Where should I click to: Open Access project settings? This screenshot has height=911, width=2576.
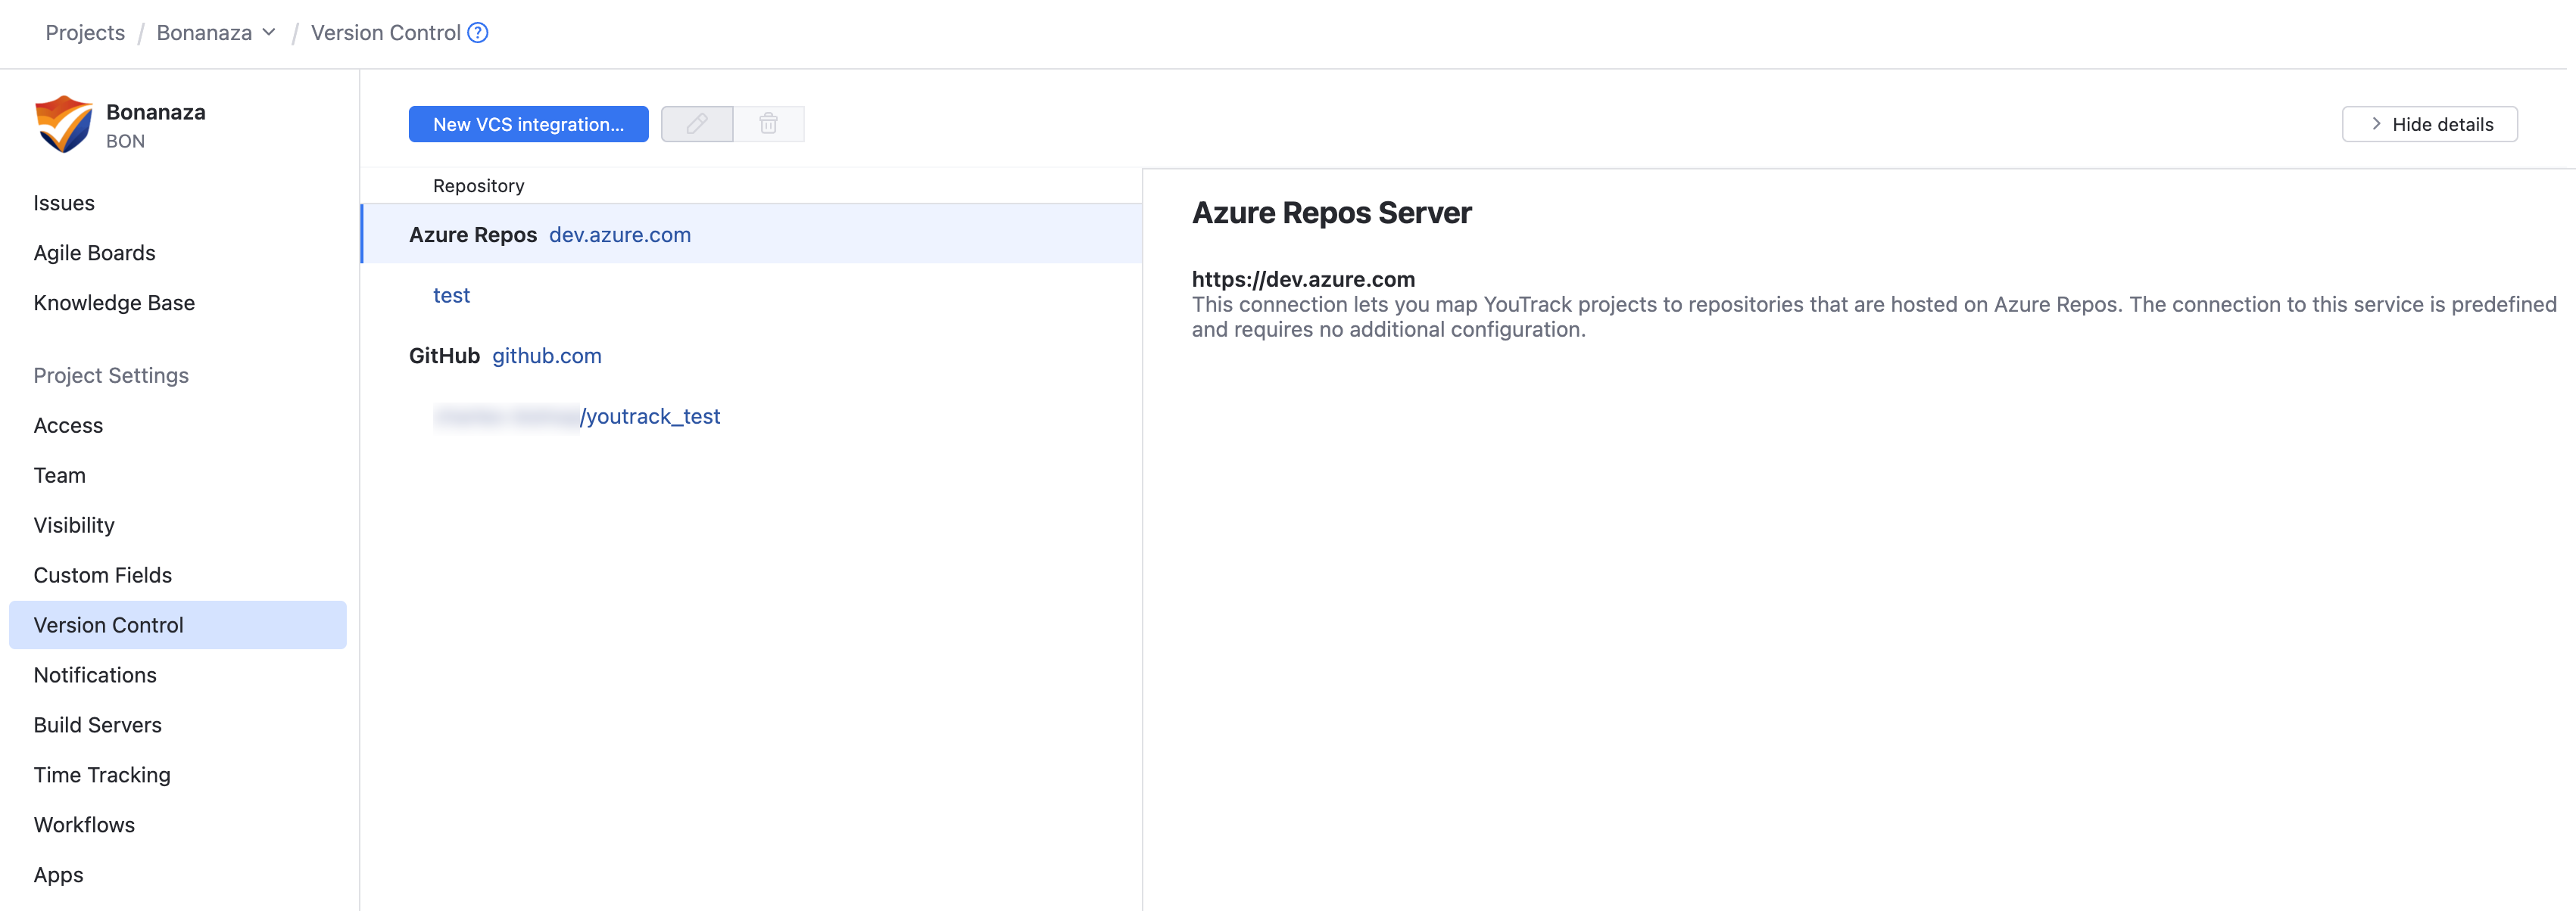click(67, 424)
